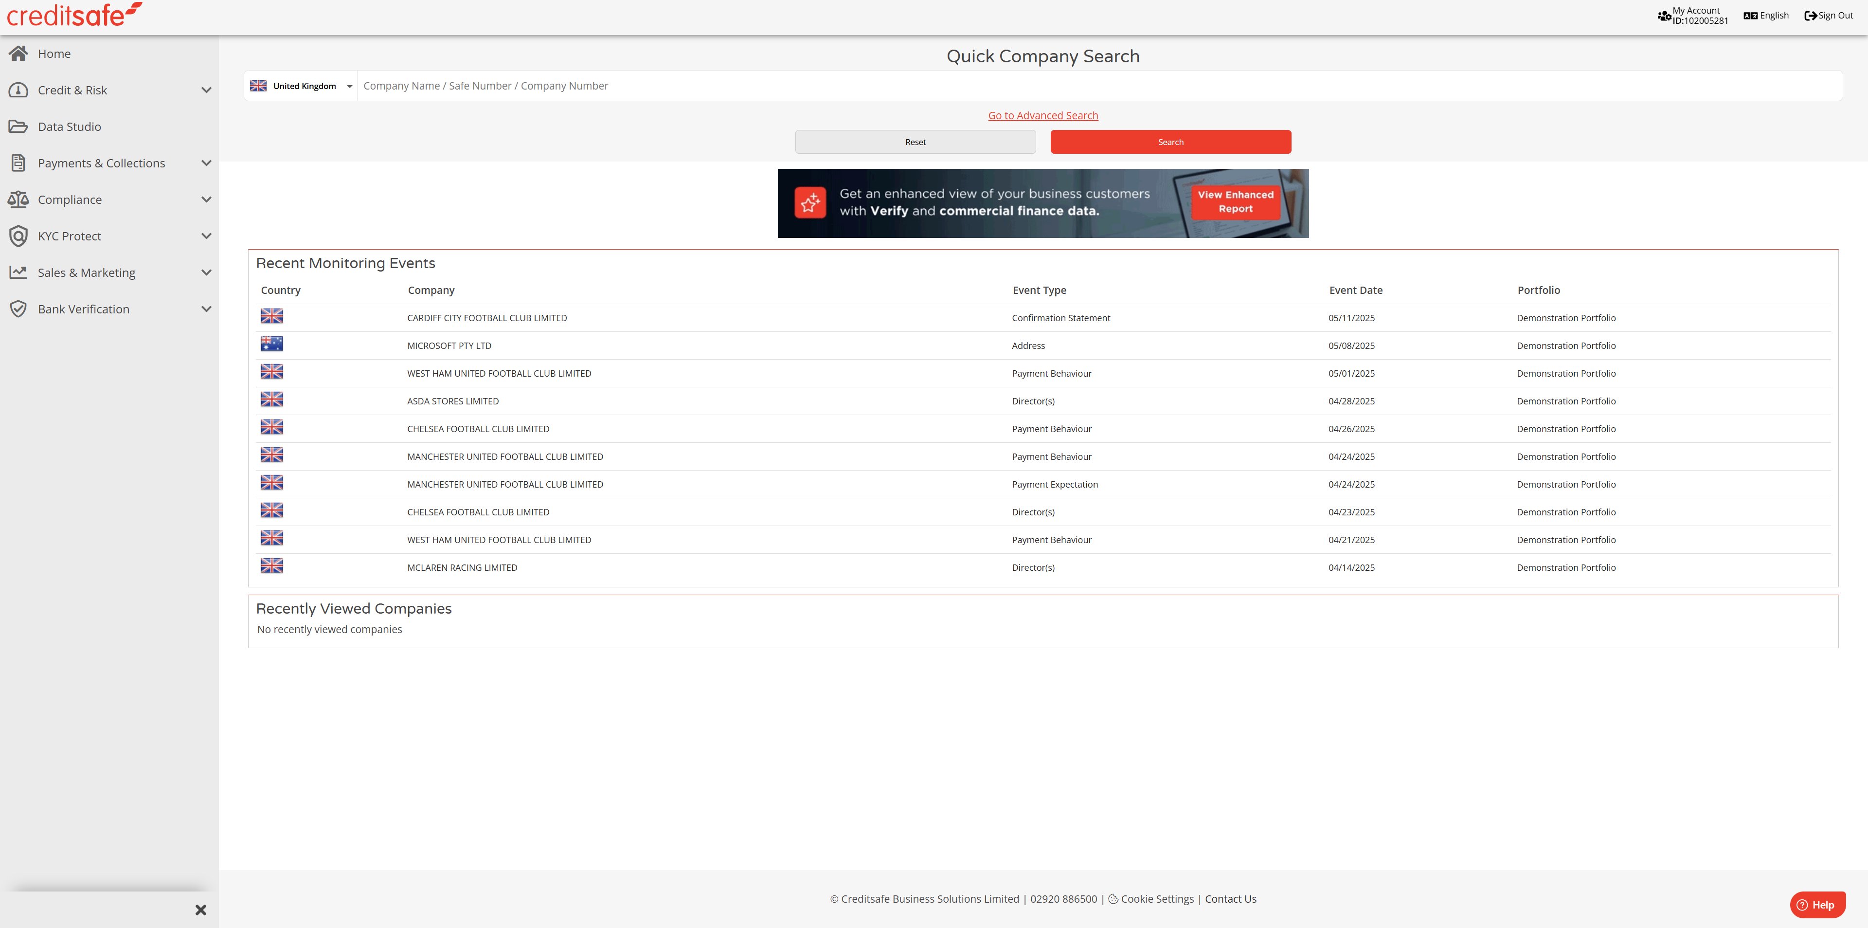Viewport: 1868px width, 928px height.
Task: Click the Event Date column header
Action: (x=1355, y=290)
